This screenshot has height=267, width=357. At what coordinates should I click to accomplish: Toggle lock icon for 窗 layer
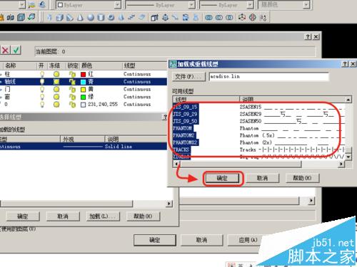[72, 97]
